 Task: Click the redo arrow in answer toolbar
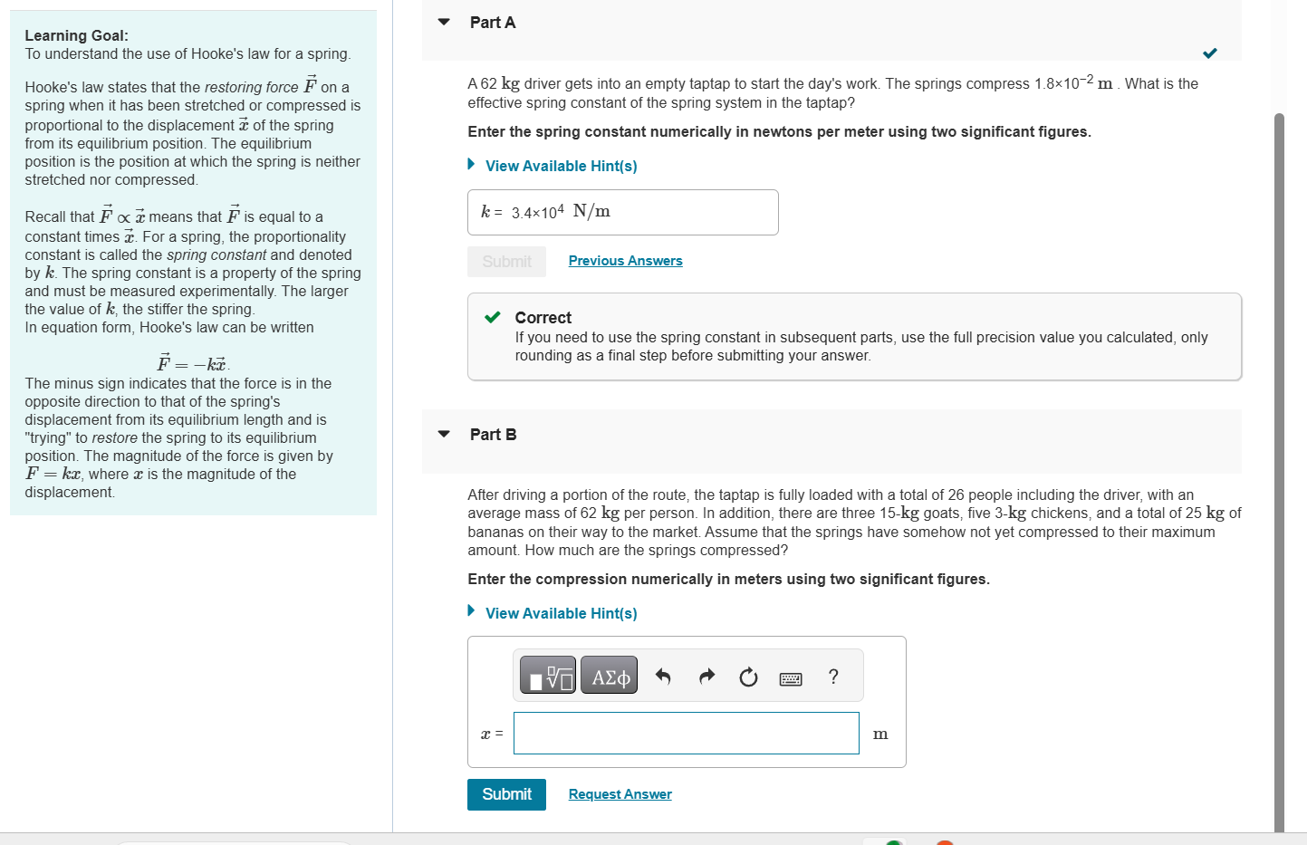[x=707, y=677]
